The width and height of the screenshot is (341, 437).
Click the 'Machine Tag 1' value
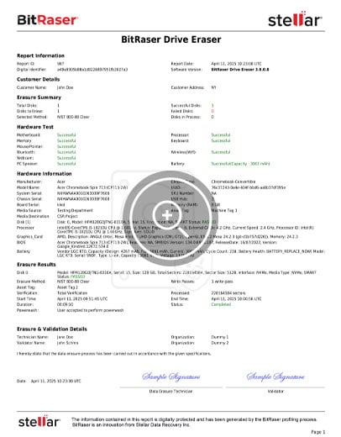coord(224,210)
